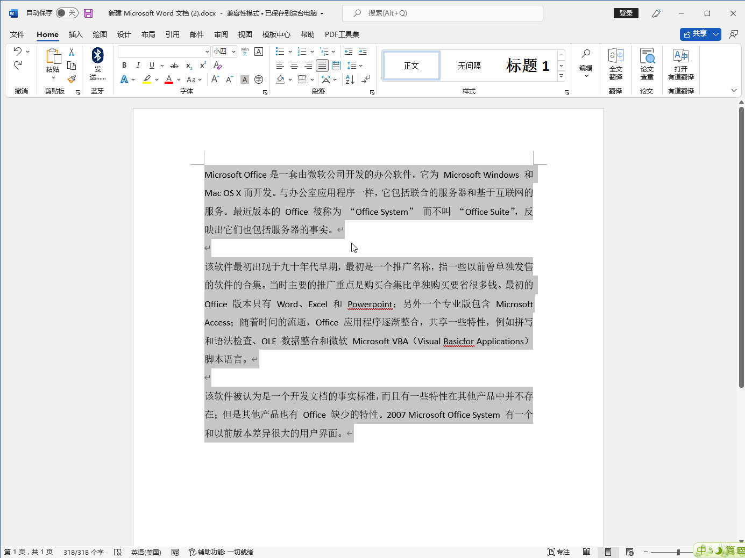Click the yellow highlight color button
This screenshot has height=558, width=745.
point(147,79)
